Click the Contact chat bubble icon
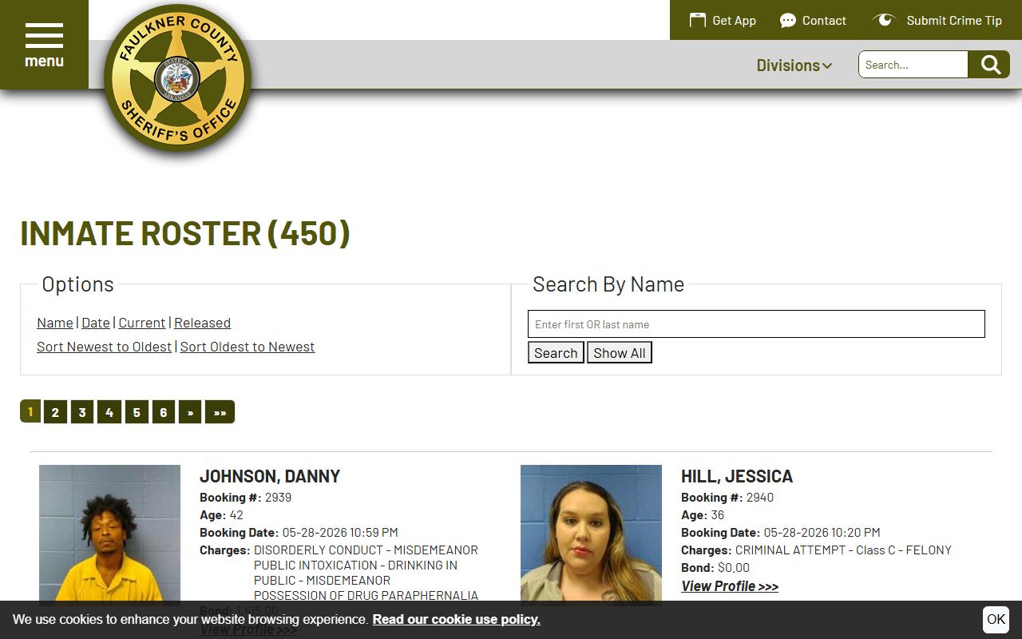Image resolution: width=1022 pixels, height=639 pixels. pos(788,20)
